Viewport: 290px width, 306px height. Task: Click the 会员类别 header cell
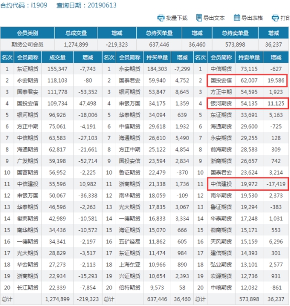coord(27,33)
